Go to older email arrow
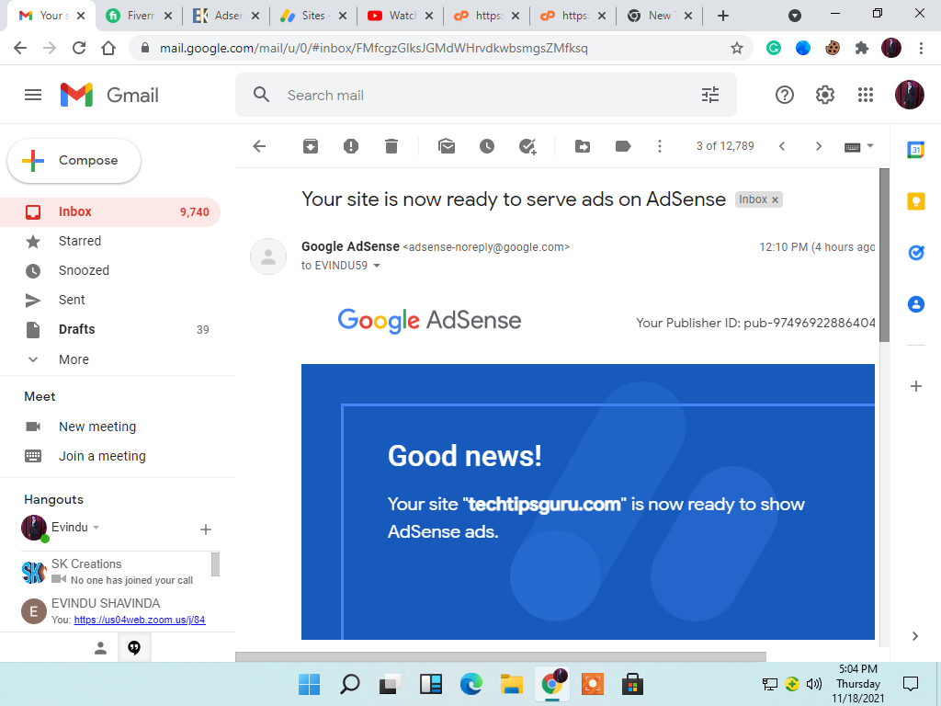This screenshot has height=706, width=941. click(x=818, y=146)
